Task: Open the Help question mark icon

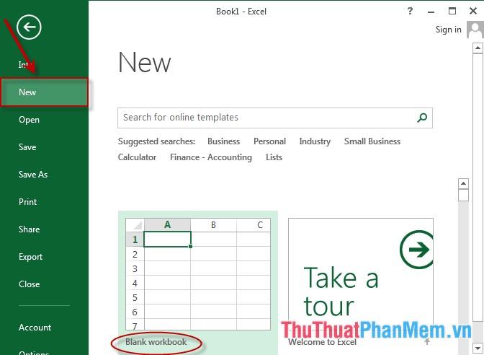Action: (410, 11)
